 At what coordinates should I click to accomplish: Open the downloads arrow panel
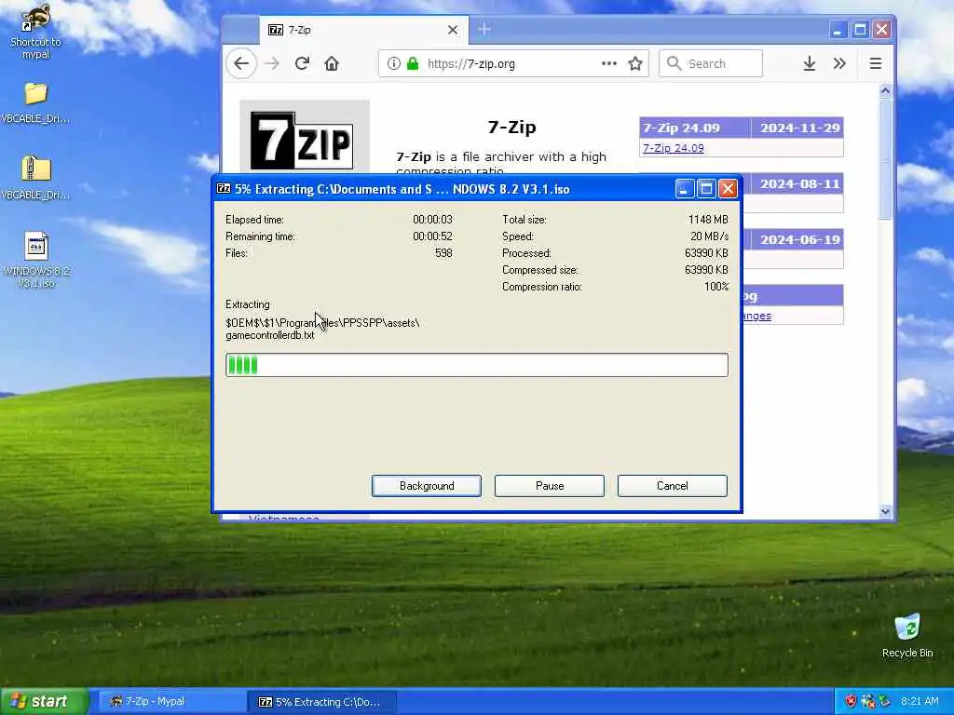coord(810,63)
